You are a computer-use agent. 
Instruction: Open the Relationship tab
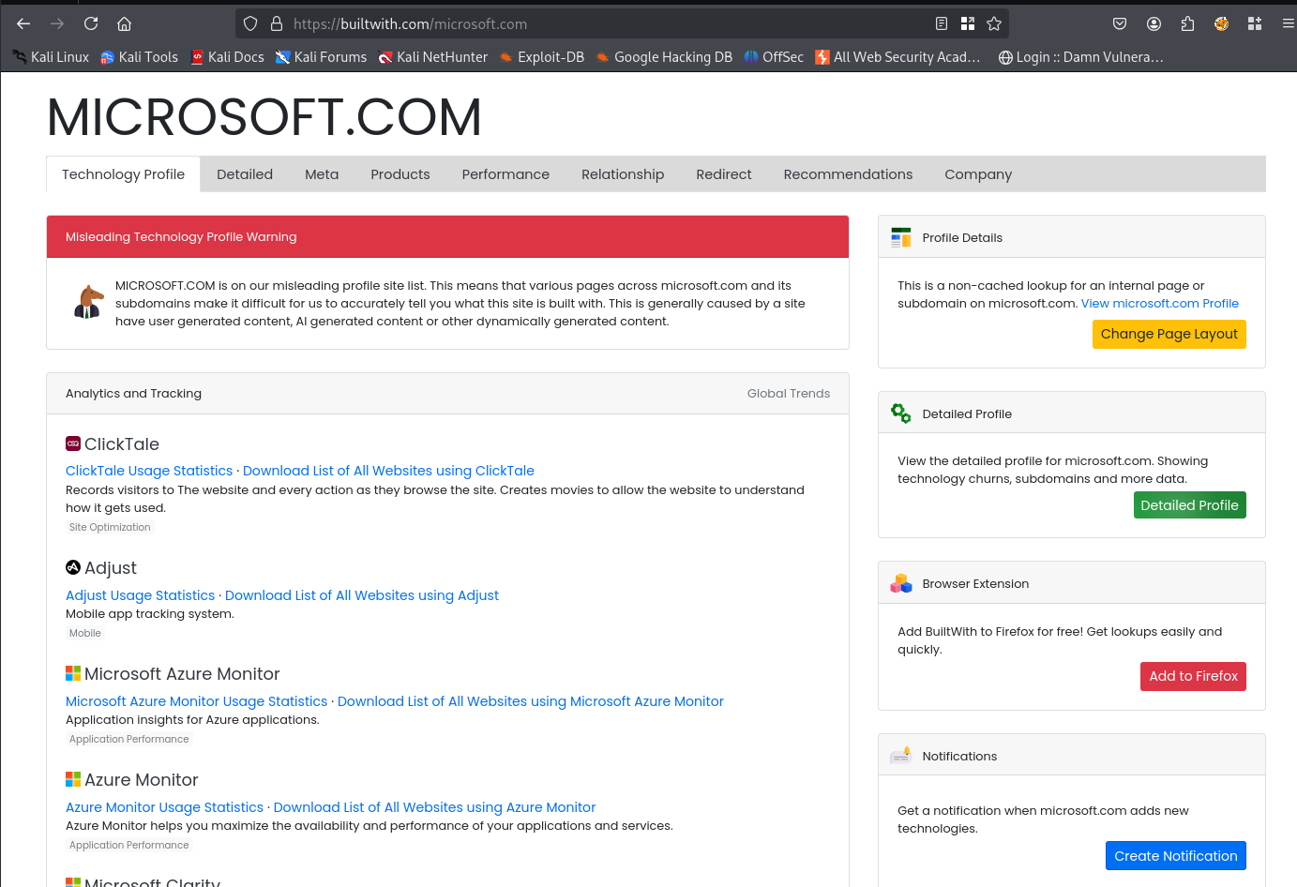623,174
